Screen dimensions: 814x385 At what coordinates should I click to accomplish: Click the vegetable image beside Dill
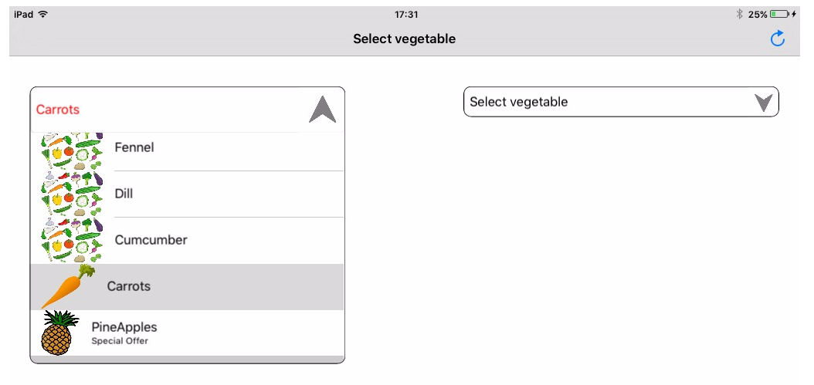coord(72,194)
